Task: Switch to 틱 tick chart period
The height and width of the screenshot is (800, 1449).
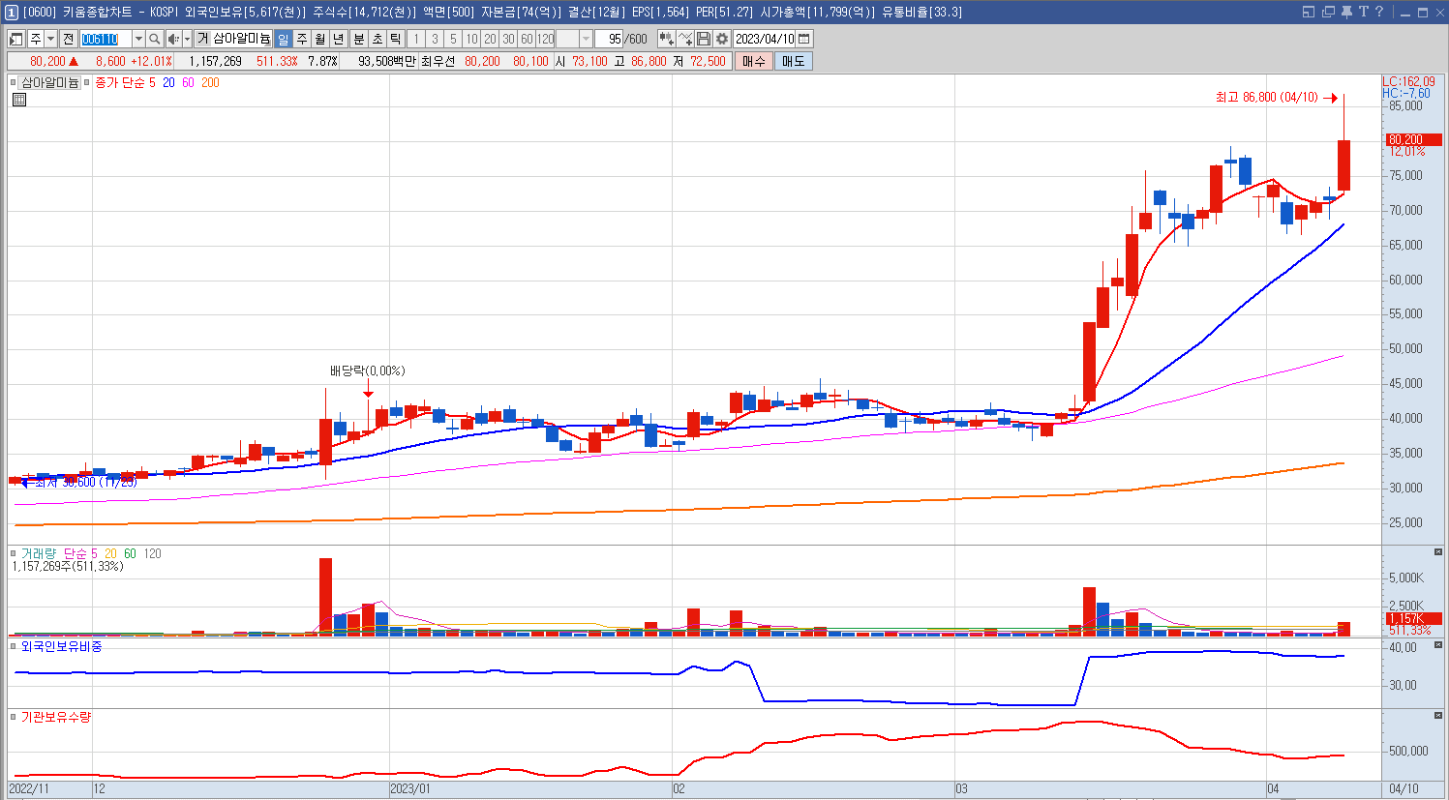Action: click(395, 39)
